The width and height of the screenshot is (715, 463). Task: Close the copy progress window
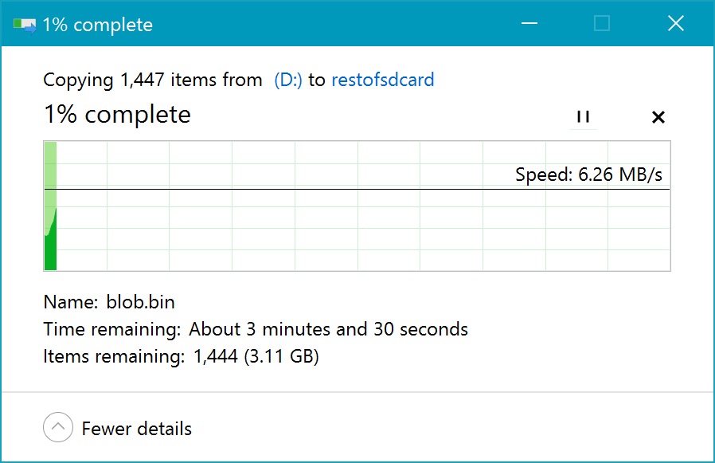pos(675,24)
